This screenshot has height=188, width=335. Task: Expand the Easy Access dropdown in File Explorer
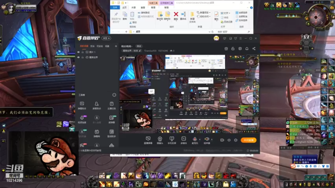click(x=210, y=16)
